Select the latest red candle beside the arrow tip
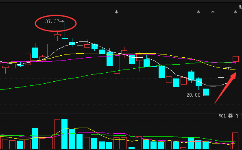The width and height of the screenshot is (242, 150). (235, 59)
